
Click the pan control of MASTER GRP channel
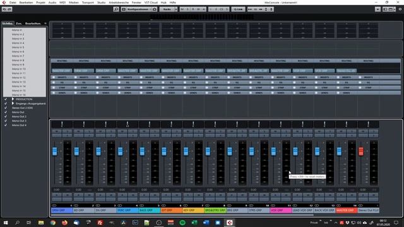[347, 124]
